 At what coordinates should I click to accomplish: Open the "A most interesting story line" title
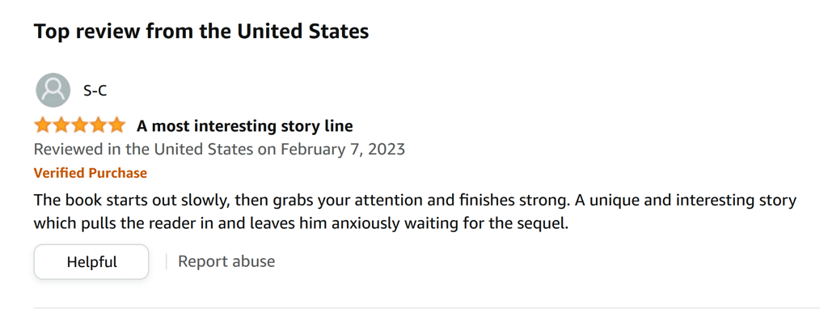pos(245,126)
